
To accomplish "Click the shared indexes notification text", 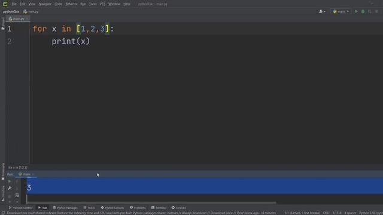I will [x=141, y=213].
